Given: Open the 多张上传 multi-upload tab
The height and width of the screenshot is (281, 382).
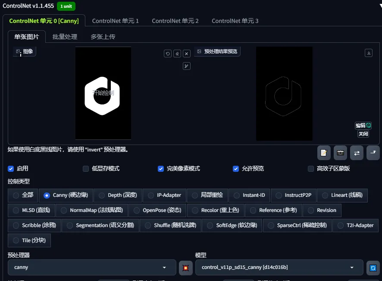Looking at the screenshot, I should coord(103,37).
